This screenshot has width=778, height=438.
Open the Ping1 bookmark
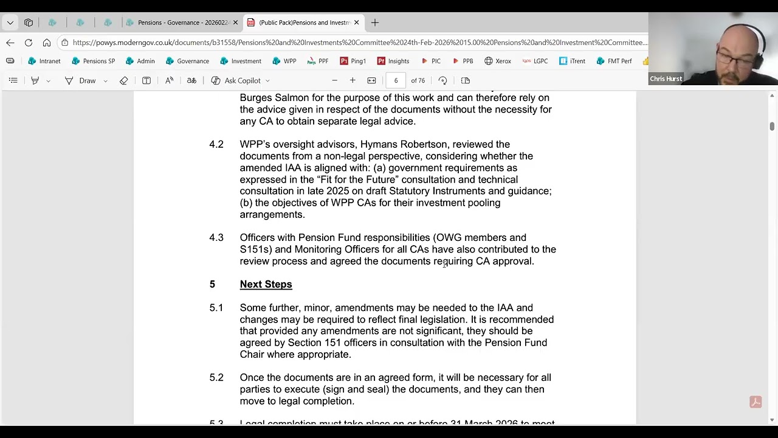(353, 61)
